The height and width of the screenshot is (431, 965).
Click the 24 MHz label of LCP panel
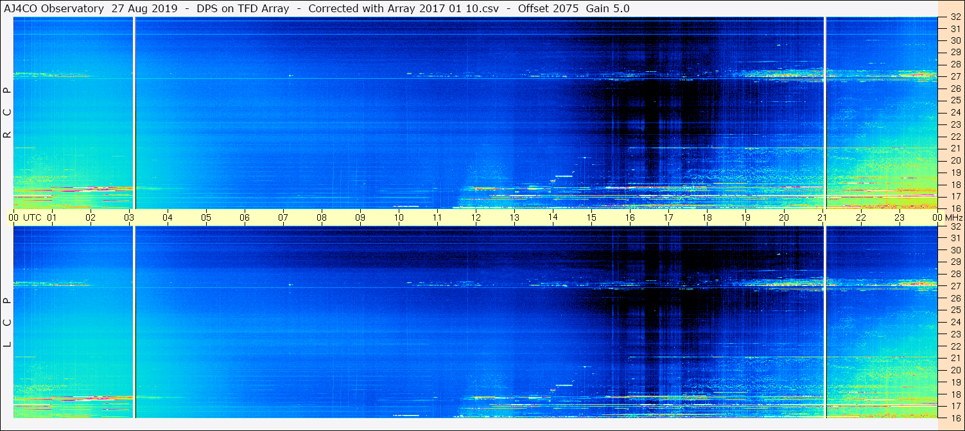tap(955, 322)
